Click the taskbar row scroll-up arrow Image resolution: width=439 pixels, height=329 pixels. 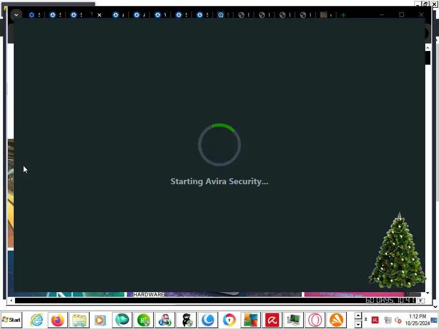coord(358,316)
